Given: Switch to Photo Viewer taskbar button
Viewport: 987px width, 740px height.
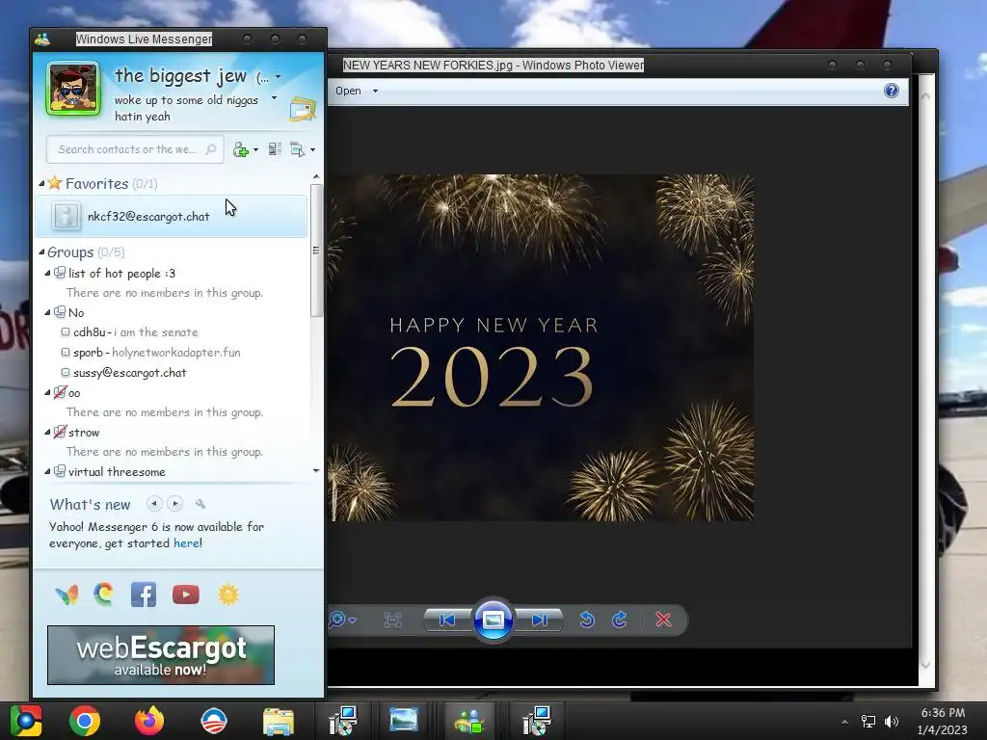Looking at the screenshot, I should 404,721.
